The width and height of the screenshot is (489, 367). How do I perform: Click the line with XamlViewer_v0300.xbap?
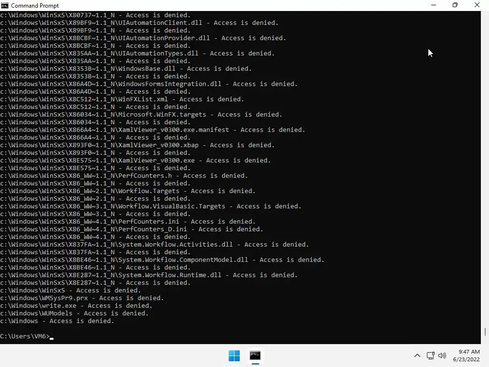click(x=137, y=145)
